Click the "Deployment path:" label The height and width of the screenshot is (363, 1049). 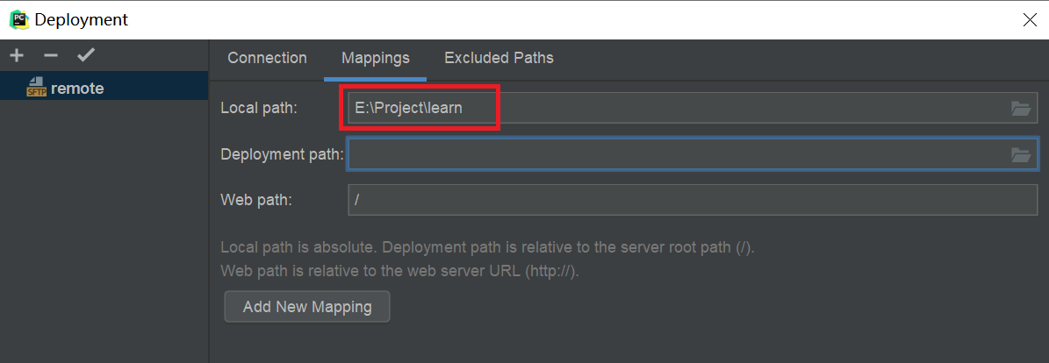282,155
